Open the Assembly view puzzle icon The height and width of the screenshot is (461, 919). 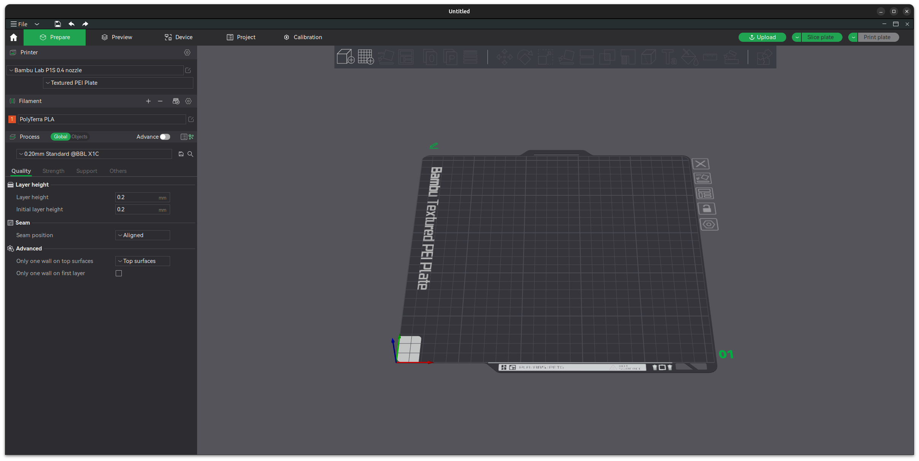click(x=764, y=57)
